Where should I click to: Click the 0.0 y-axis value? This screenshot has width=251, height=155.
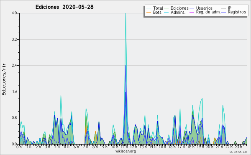14,144
